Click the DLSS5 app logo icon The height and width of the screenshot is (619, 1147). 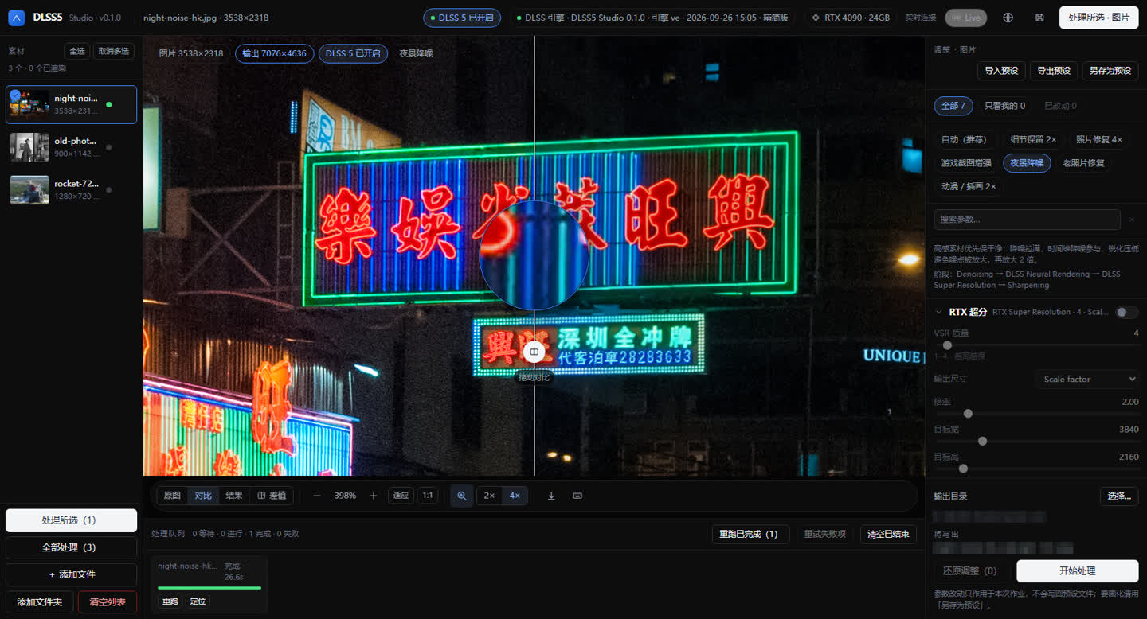click(x=17, y=18)
